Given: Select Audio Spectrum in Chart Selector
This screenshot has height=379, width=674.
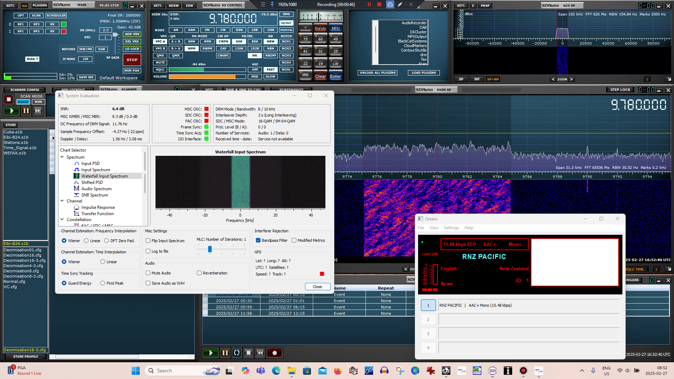Looking at the screenshot, I should point(96,189).
